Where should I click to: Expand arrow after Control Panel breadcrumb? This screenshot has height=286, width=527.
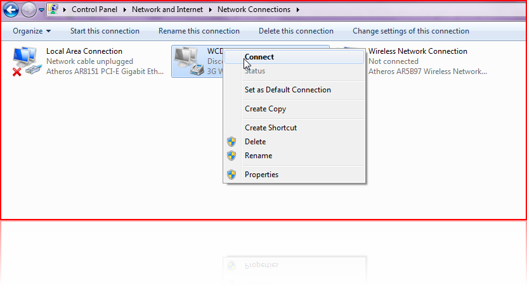tap(124, 9)
